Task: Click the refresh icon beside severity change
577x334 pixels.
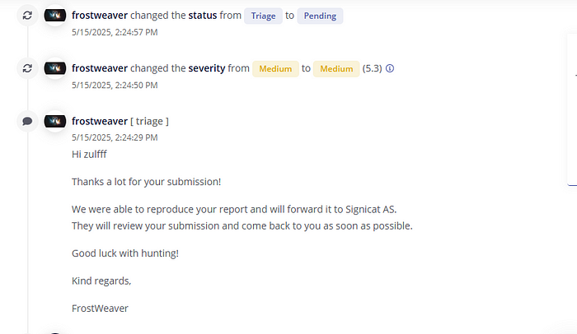Action: point(27,68)
